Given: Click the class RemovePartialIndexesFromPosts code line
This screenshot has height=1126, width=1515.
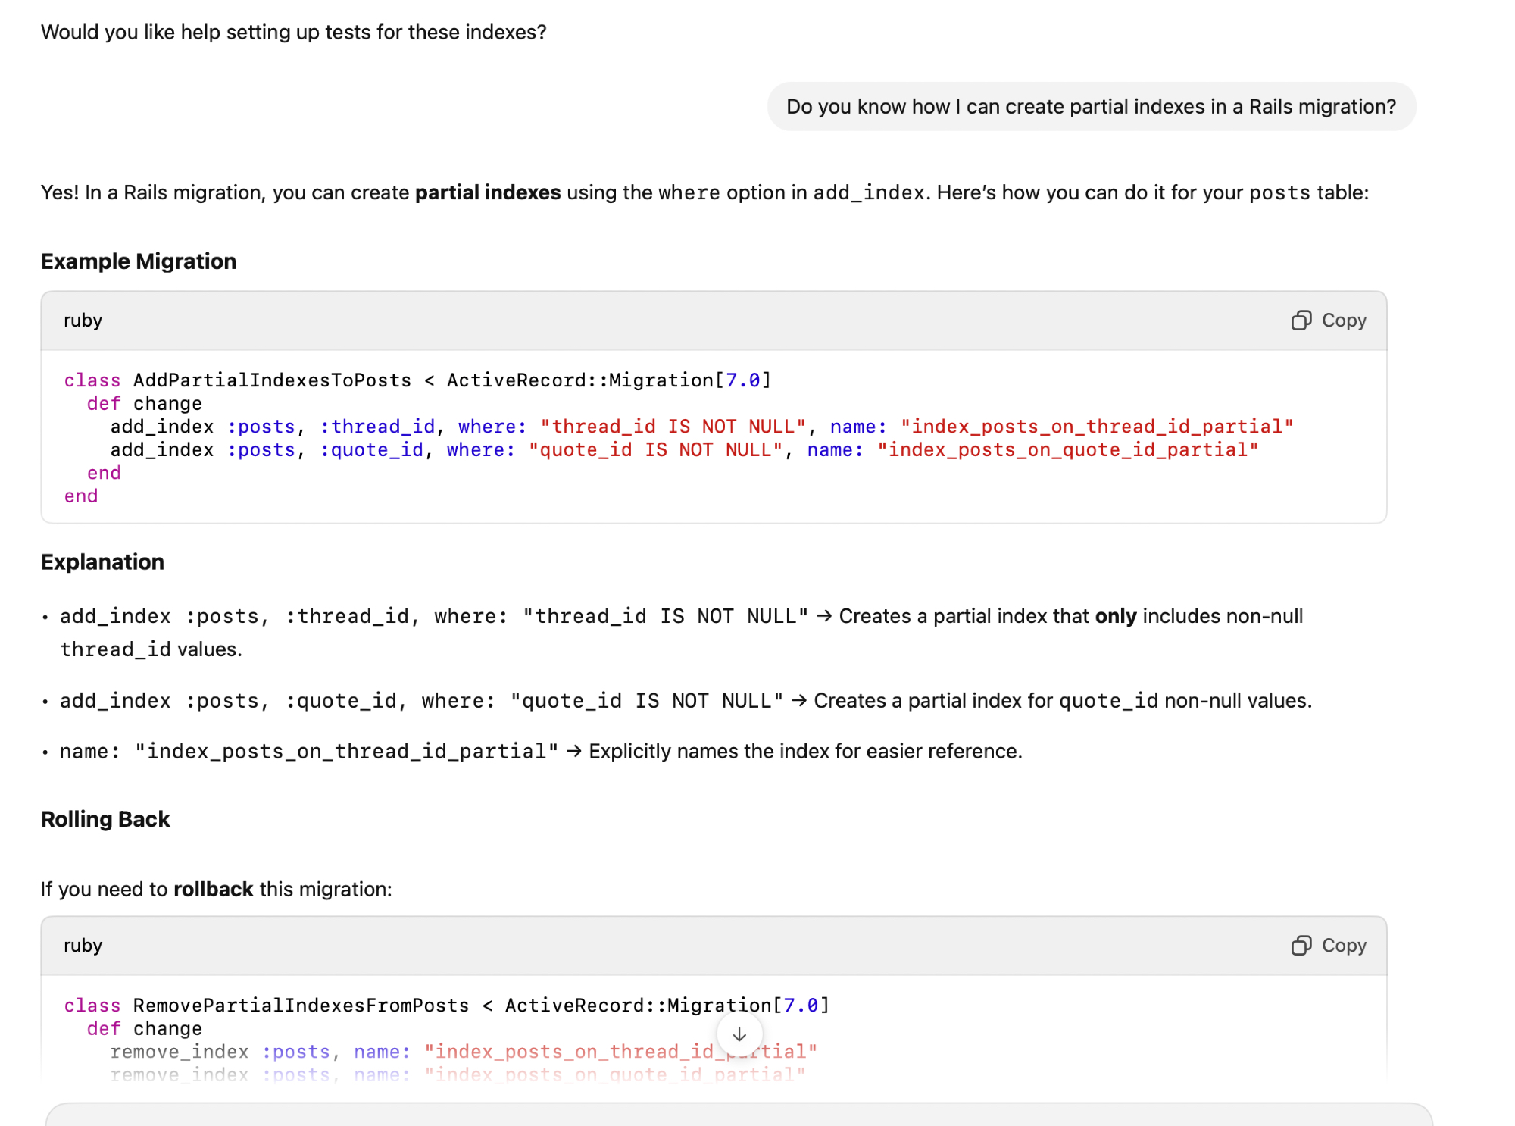Looking at the screenshot, I should [446, 1006].
